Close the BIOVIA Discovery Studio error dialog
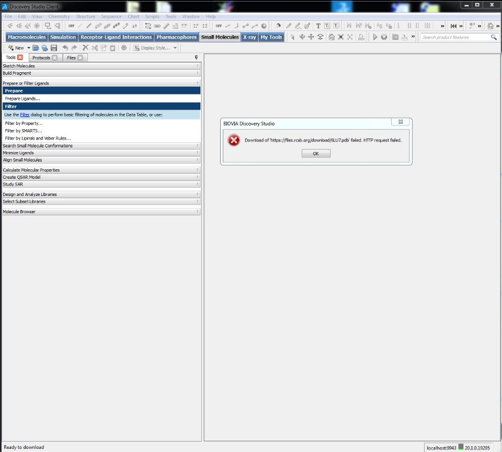The width and height of the screenshot is (502, 452). pos(400,122)
